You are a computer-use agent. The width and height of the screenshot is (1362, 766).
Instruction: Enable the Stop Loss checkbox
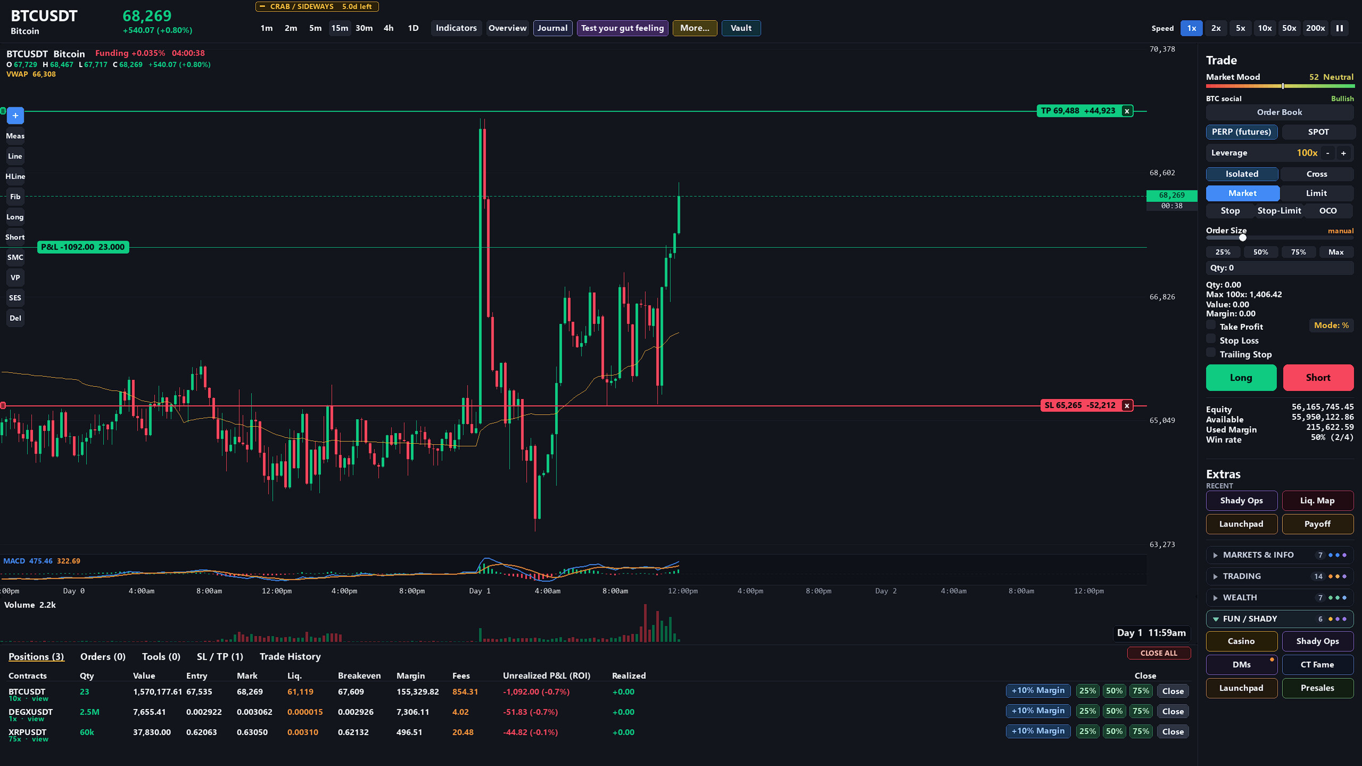(1211, 339)
